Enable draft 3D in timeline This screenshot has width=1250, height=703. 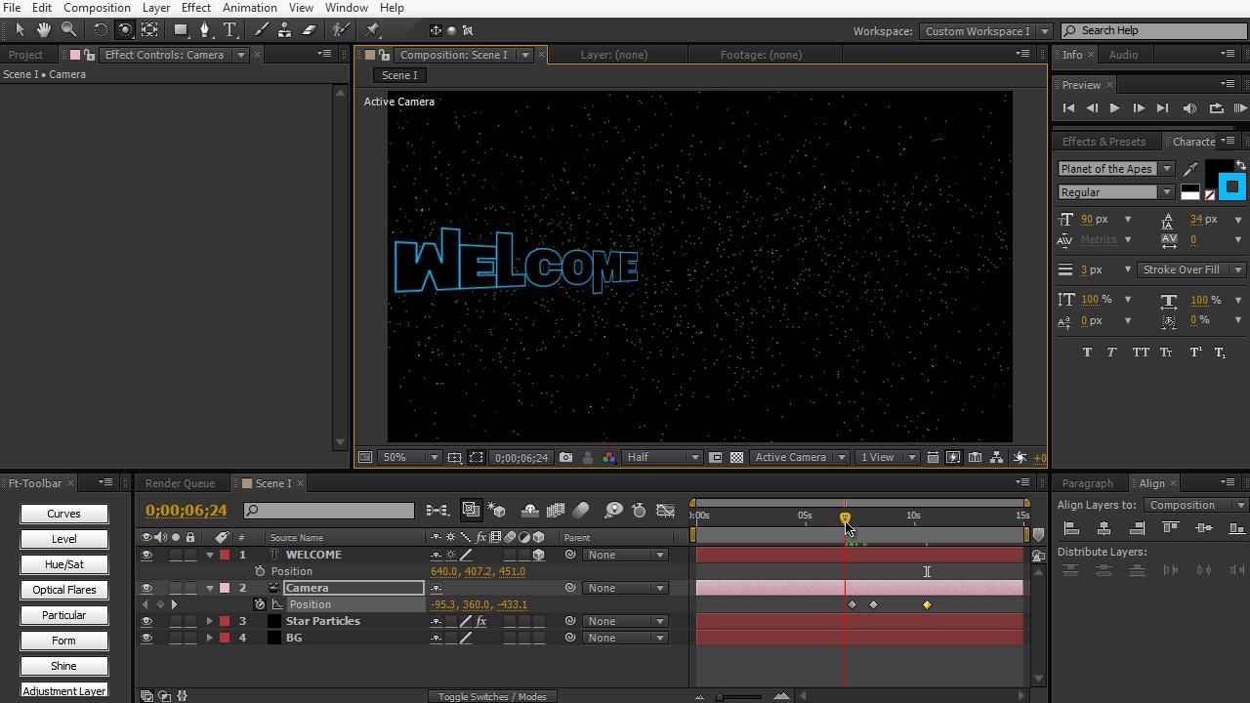(498, 510)
